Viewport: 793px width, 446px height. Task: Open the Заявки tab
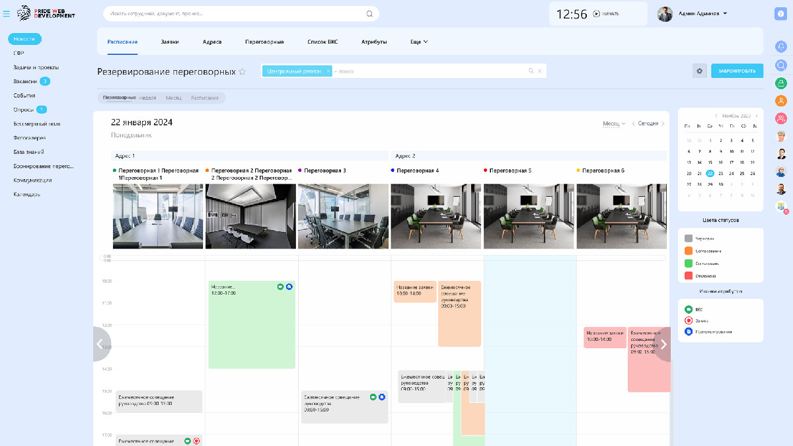tap(170, 42)
